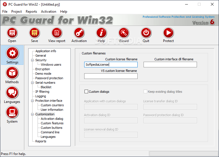219x157 pixels.
Task: Select Customization label in the tree
Action: [45, 114]
